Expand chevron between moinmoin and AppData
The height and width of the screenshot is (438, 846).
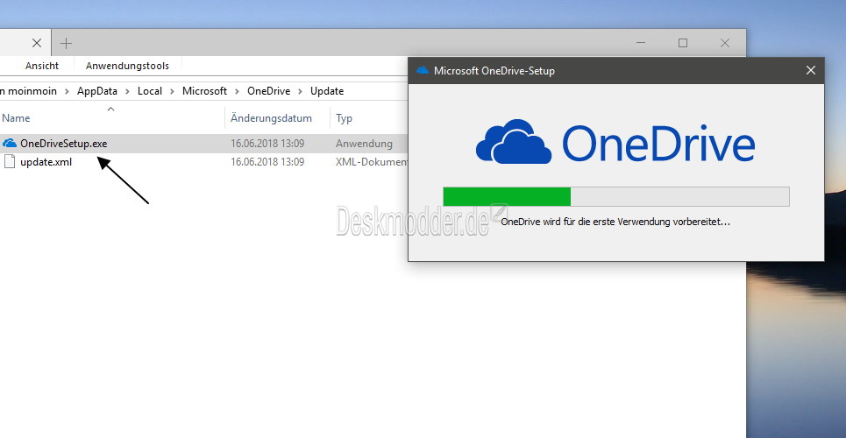(67, 91)
